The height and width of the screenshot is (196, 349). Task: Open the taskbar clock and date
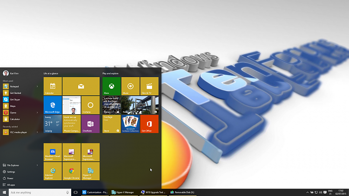341,192
